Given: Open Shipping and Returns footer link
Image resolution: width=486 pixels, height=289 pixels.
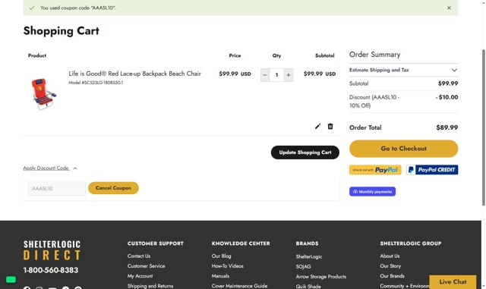Looking at the screenshot, I should [x=150, y=286].
